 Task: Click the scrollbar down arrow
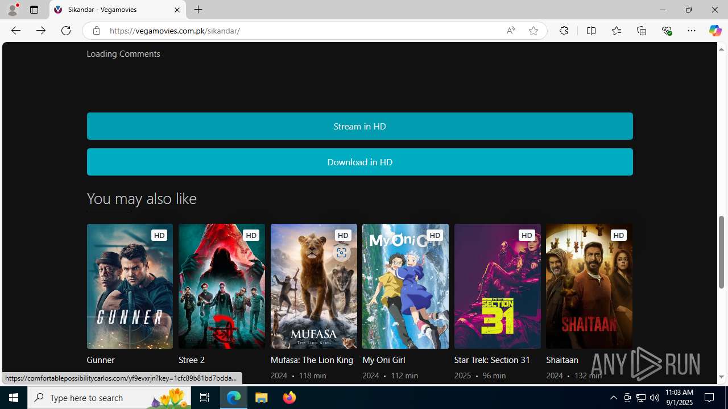click(x=722, y=377)
